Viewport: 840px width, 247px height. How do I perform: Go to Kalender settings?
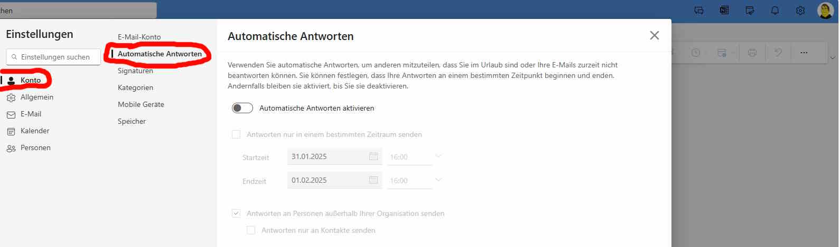point(35,131)
